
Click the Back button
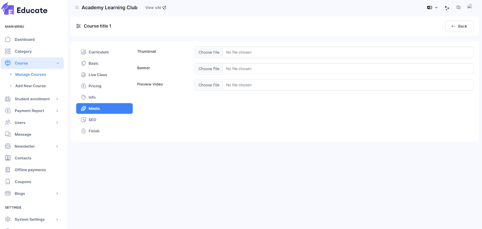[459, 26]
